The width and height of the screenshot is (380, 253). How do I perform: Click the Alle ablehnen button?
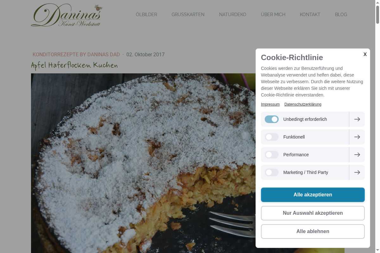313,231
